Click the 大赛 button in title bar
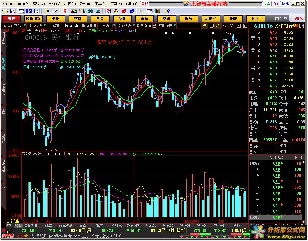This screenshot has height=241, width=308. 267,4
